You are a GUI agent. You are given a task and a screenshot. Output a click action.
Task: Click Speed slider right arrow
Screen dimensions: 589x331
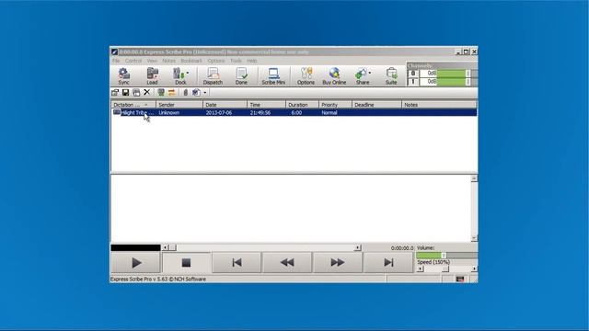[474, 269]
